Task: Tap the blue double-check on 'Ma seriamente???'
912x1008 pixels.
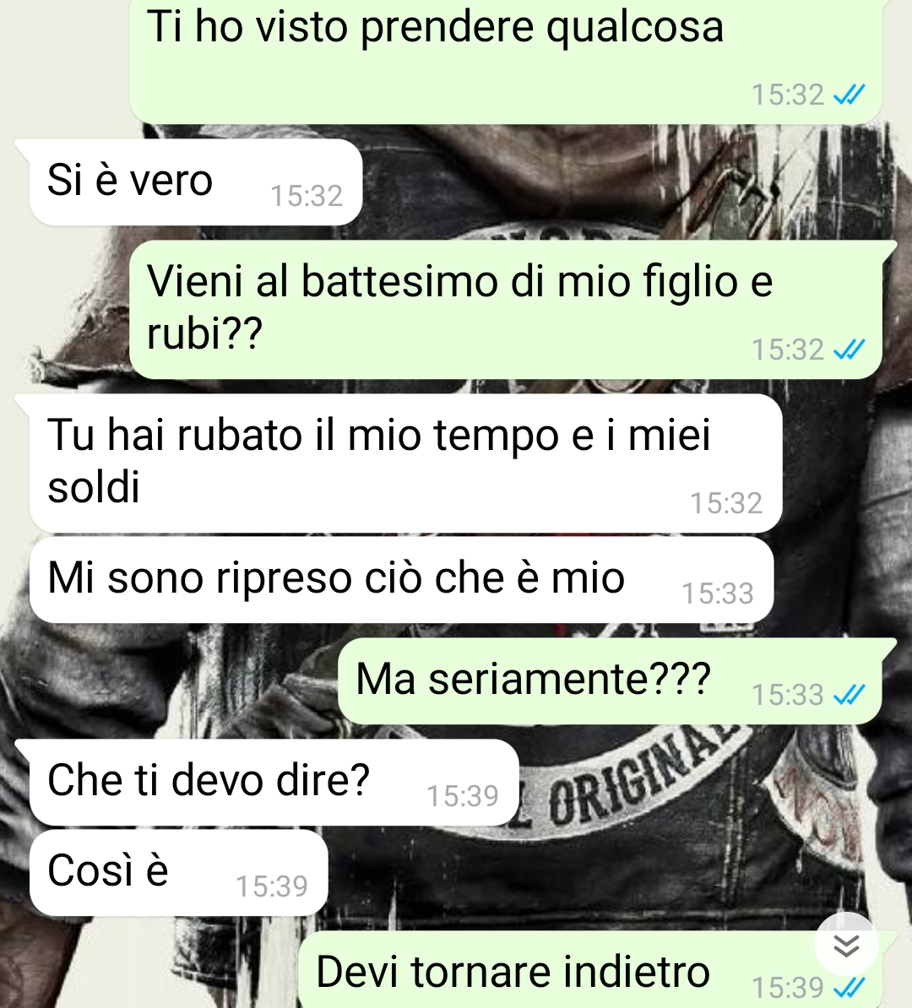Action: [849, 694]
